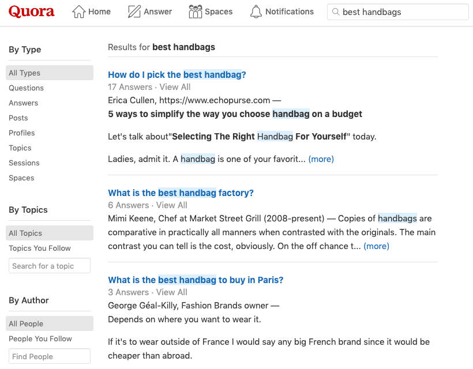Click the 'Results for best handbags' heading

[x=162, y=47]
